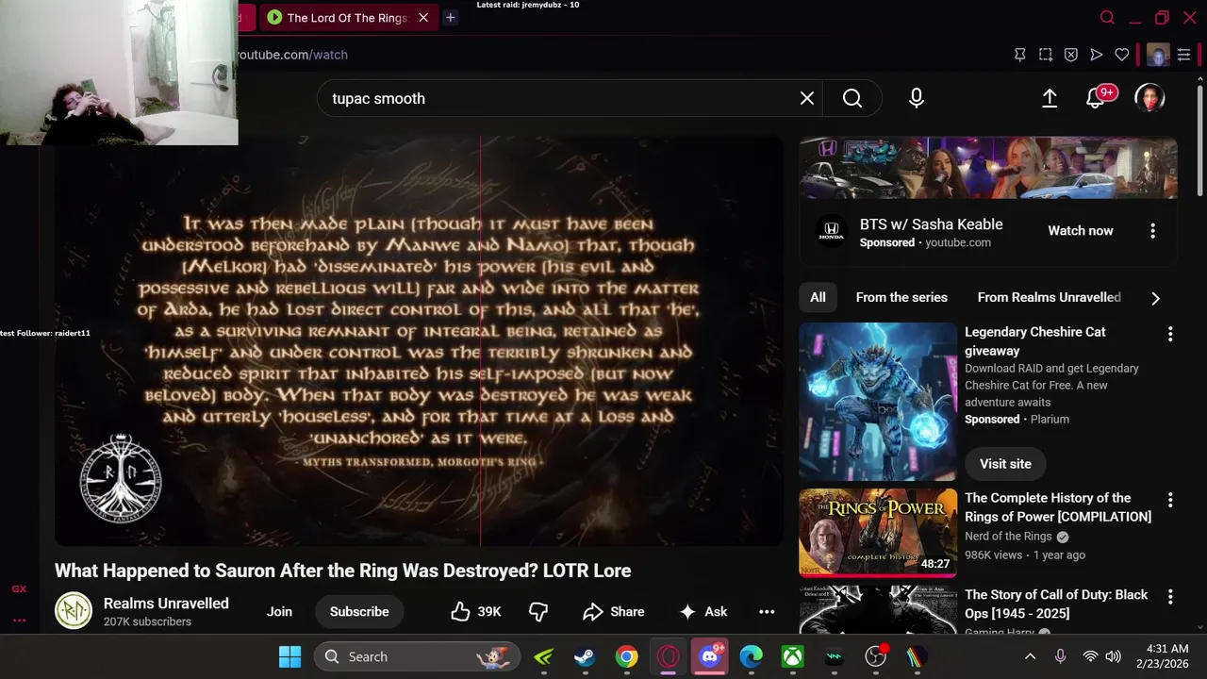1207x679 pixels.
Task: Open the Opera ad blocker shield icon
Action: coord(1071,55)
